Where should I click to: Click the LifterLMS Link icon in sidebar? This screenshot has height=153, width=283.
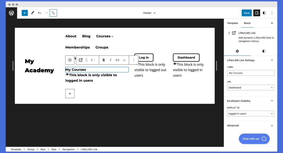pos(234,33)
